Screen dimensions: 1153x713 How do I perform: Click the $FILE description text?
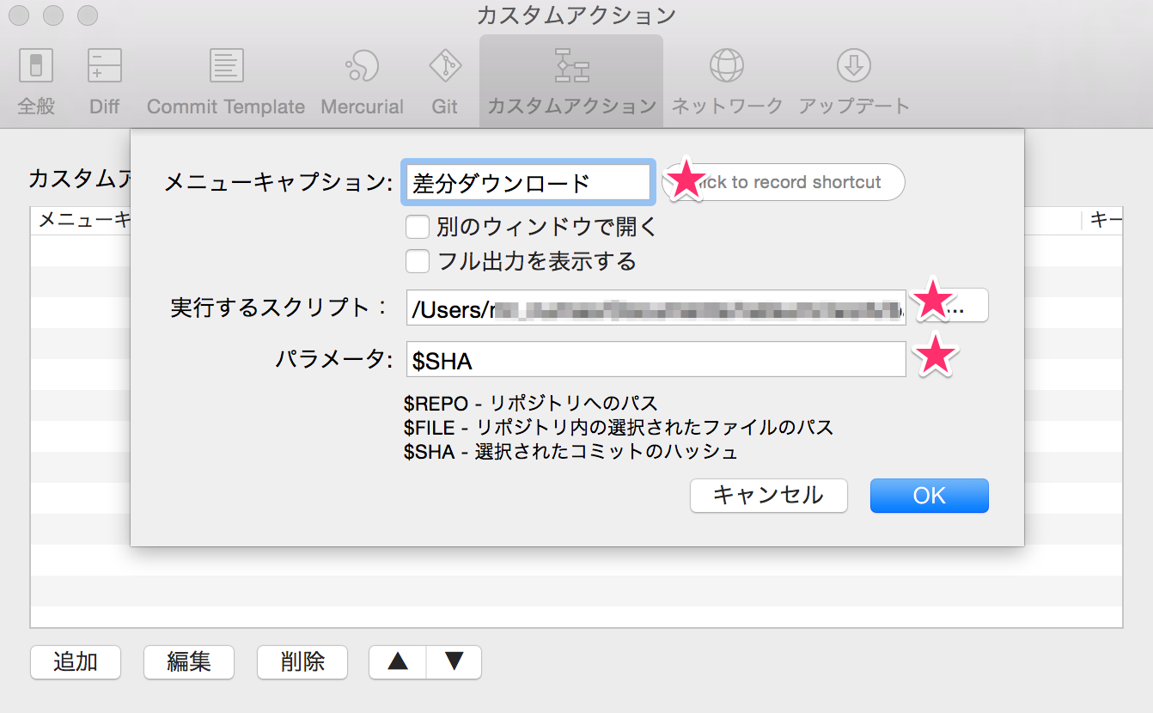click(619, 427)
